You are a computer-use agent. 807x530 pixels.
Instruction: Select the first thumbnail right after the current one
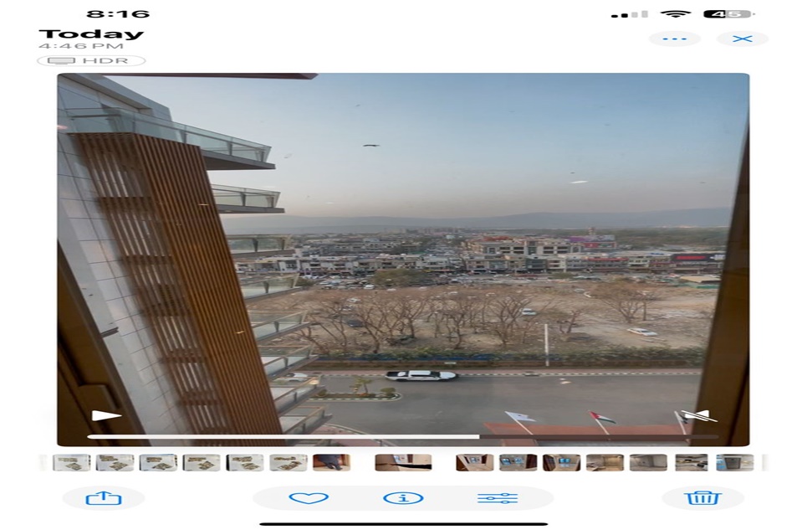coord(474,462)
